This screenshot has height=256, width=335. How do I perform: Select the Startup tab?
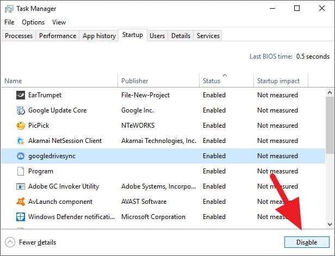133,35
